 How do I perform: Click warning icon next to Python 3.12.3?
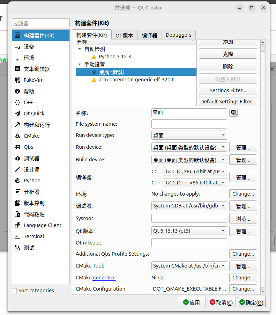coord(94,57)
